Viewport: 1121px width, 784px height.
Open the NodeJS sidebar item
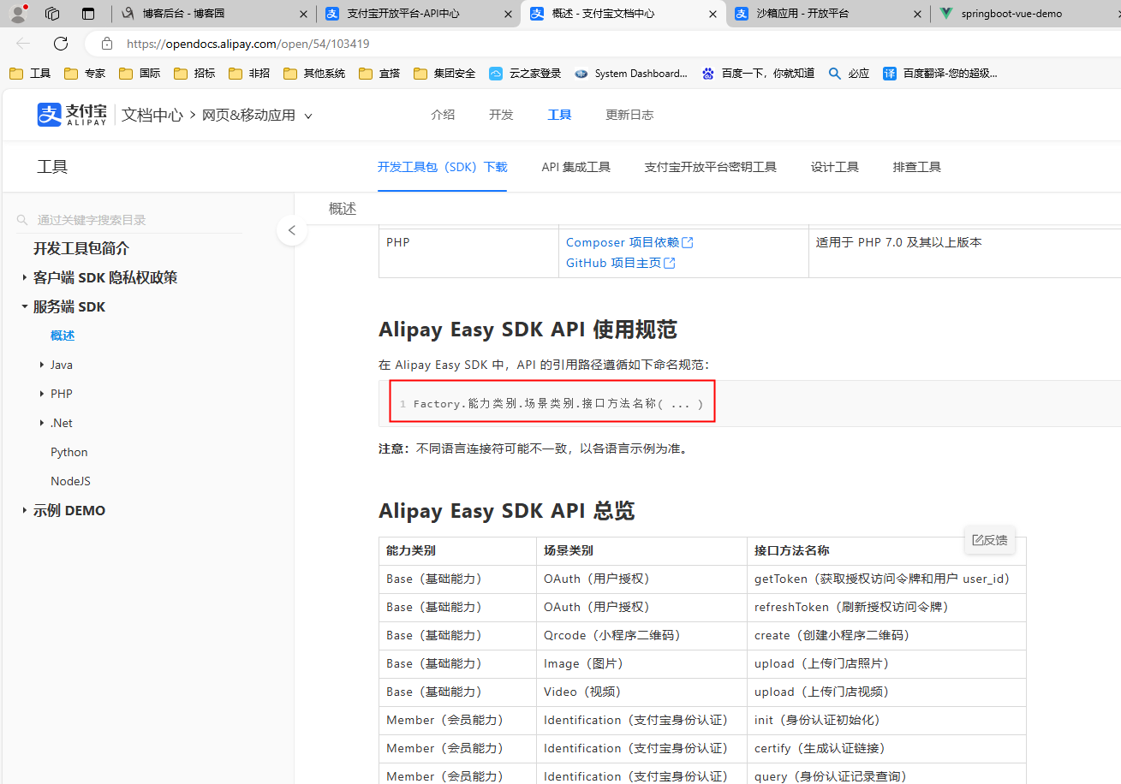(70, 481)
